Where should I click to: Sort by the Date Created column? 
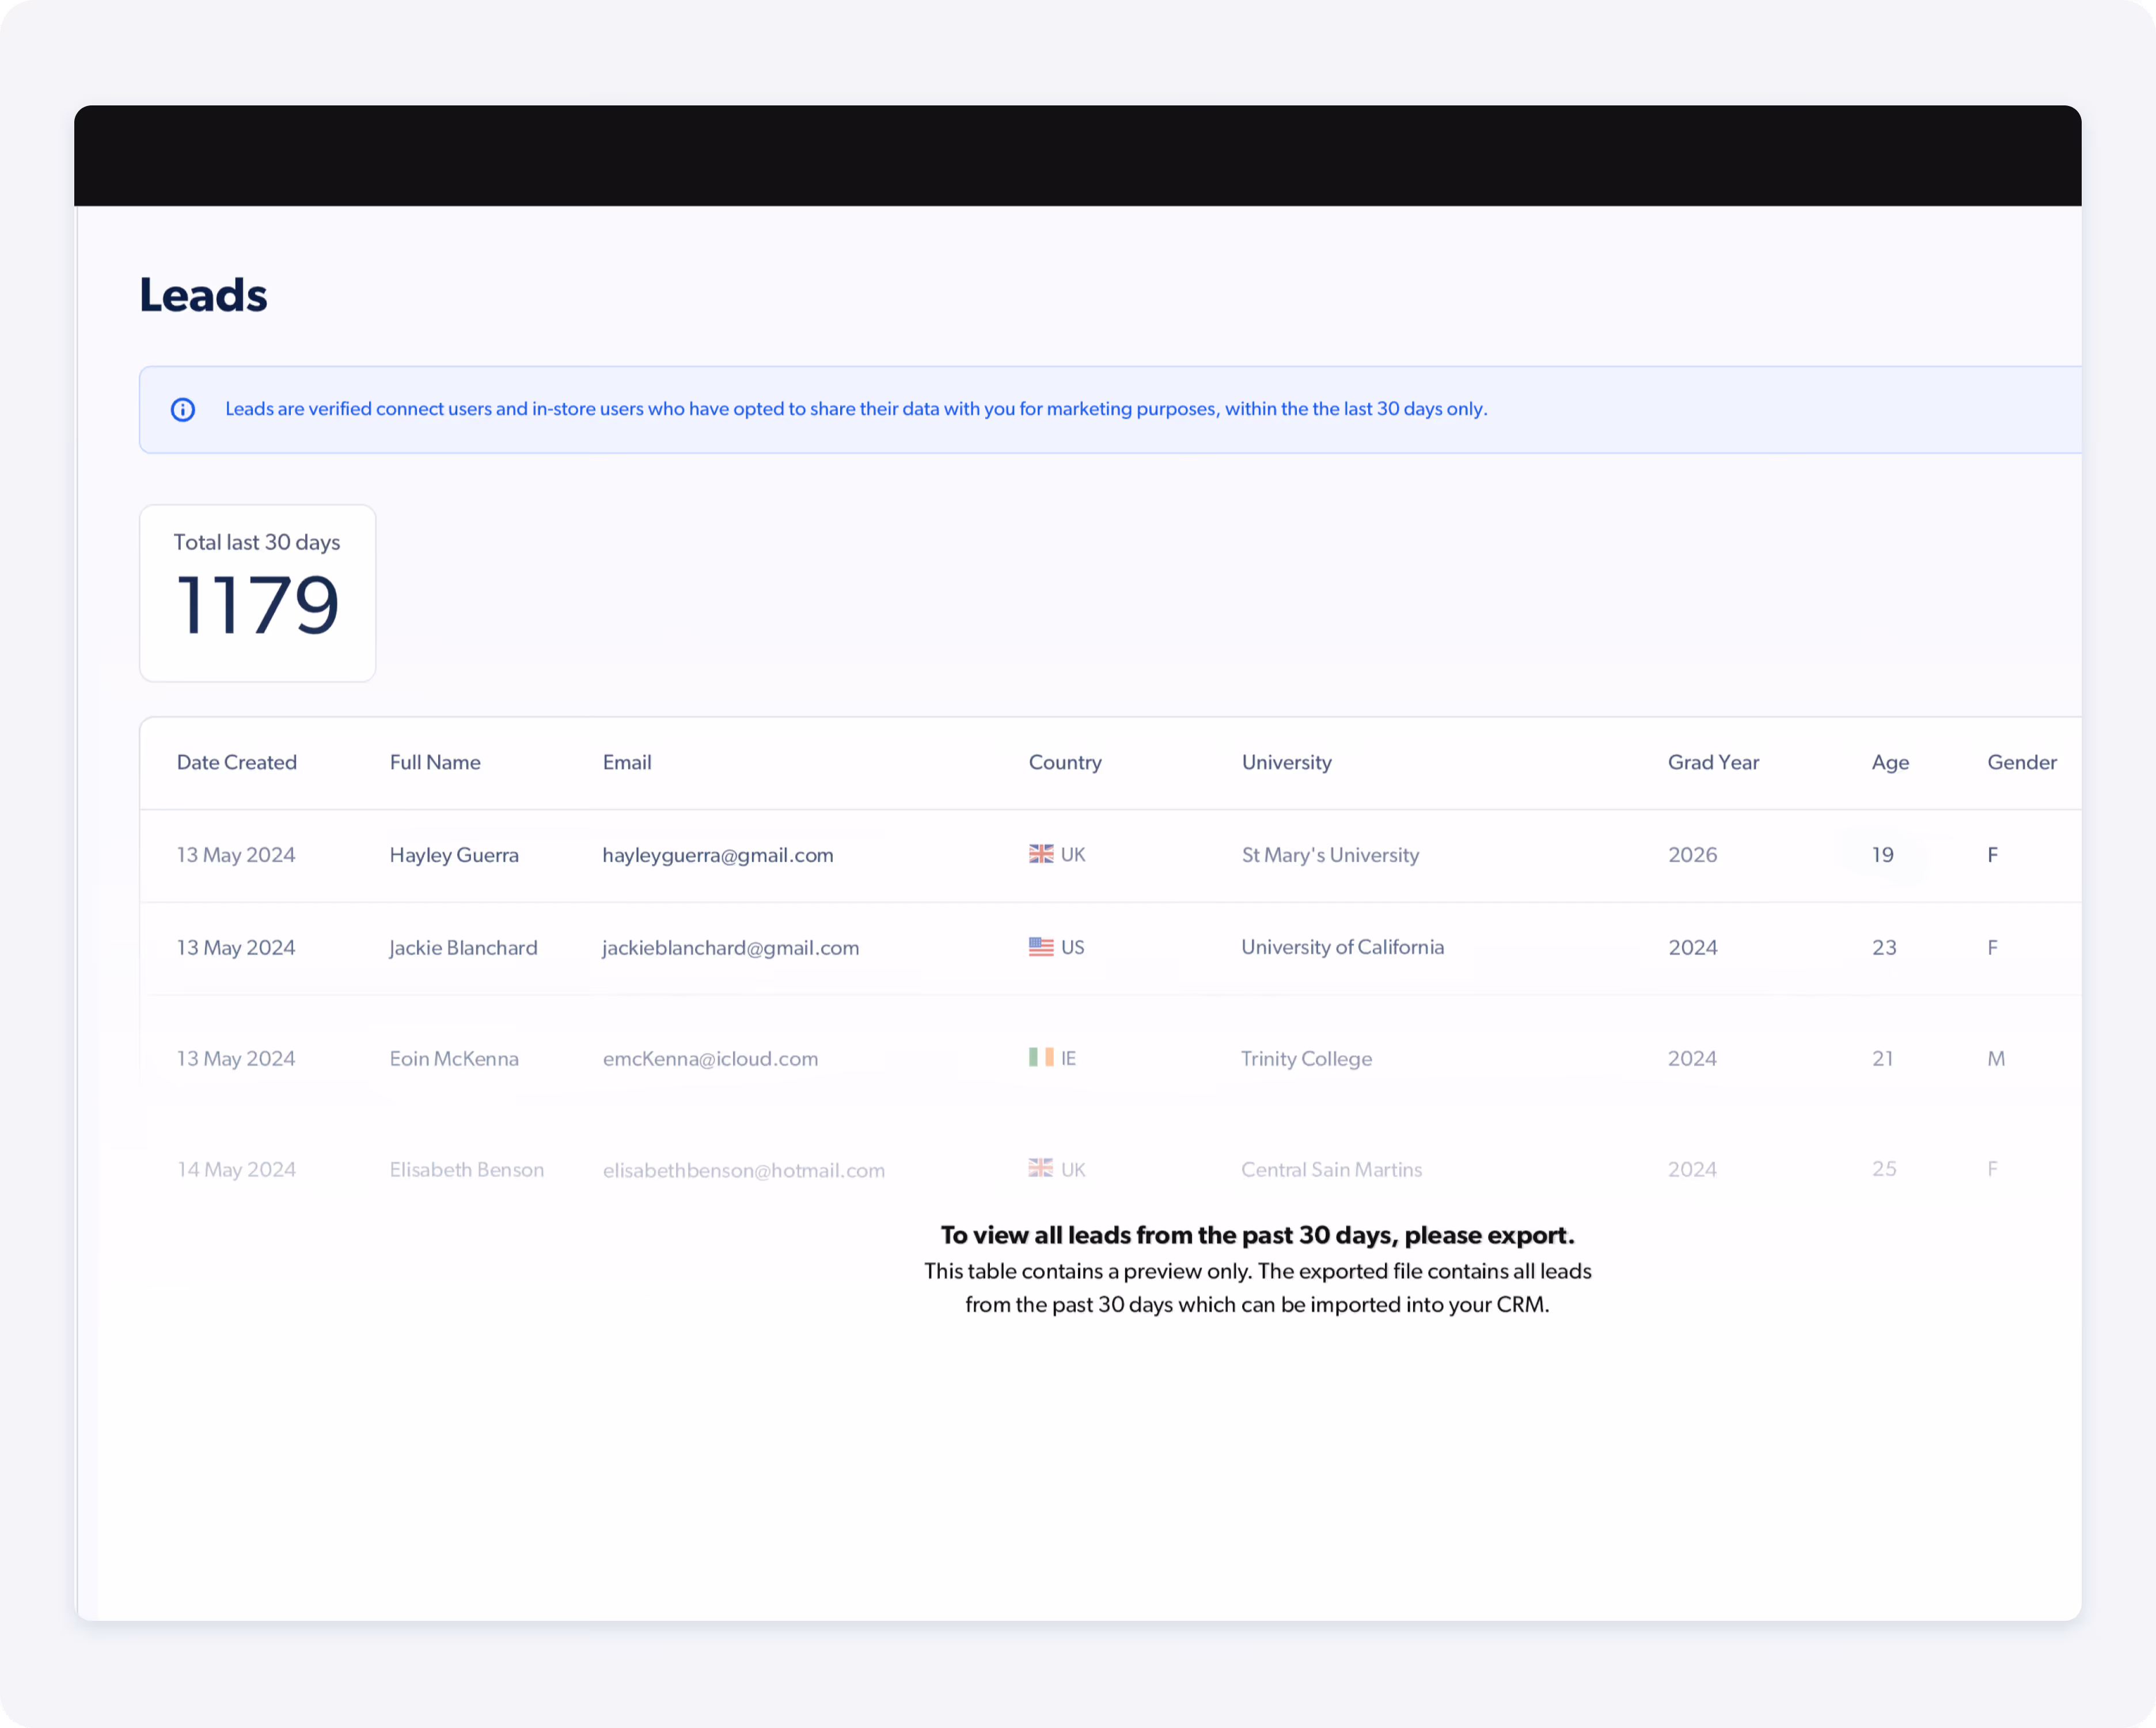click(x=236, y=762)
